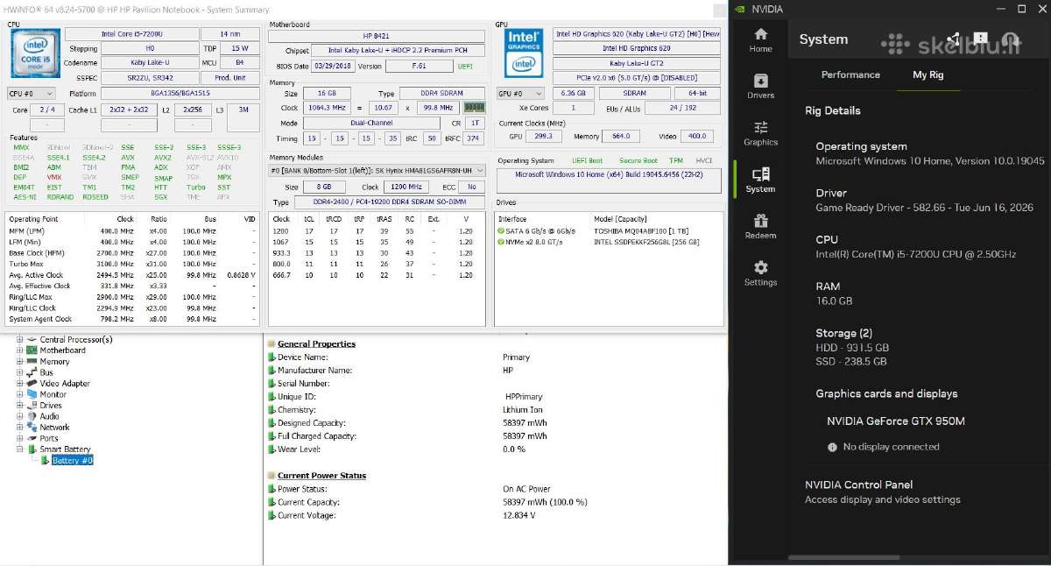Viewport: 1051px width, 566px height.
Task: Click the 1200 clock row in memory timings
Action: tap(377, 230)
